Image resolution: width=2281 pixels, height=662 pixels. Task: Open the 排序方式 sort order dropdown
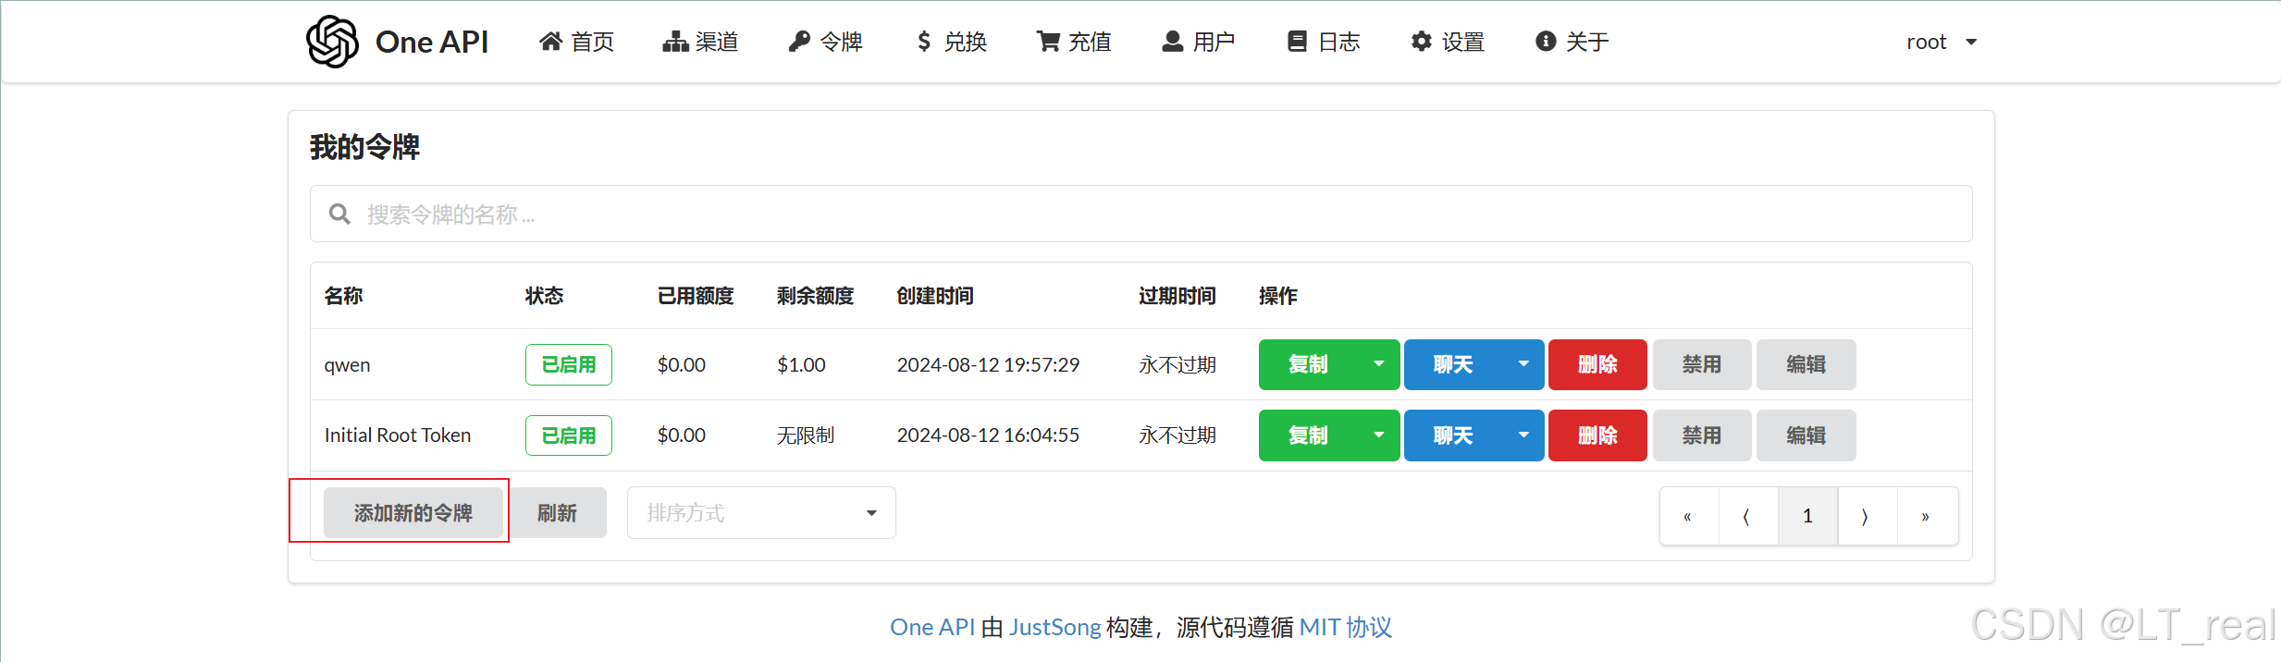tap(761, 513)
